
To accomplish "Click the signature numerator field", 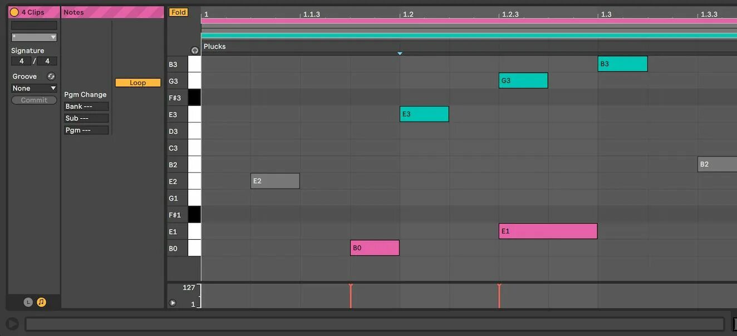I will (21, 61).
